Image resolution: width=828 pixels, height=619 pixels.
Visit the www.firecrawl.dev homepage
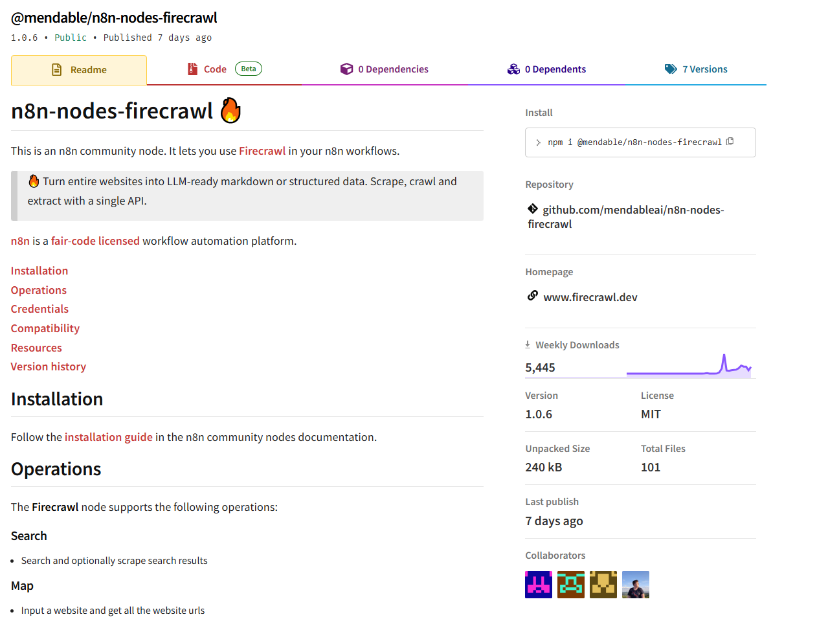click(590, 297)
